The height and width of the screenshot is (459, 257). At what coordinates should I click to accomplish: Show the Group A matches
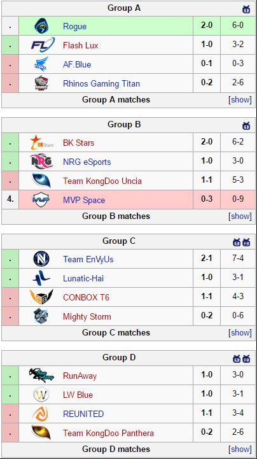coord(240,99)
